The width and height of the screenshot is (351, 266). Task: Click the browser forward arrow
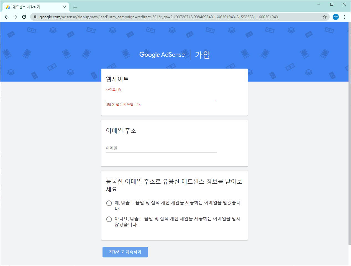click(x=15, y=17)
